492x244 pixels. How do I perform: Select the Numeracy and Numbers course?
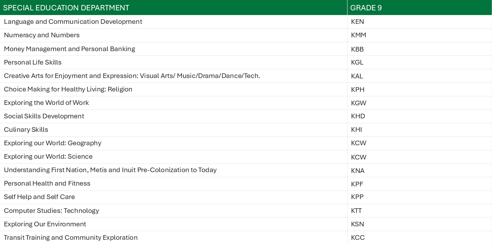[x=42, y=35]
